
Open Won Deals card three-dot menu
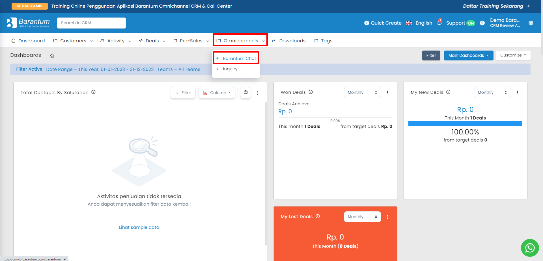pyautogui.click(x=387, y=93)
